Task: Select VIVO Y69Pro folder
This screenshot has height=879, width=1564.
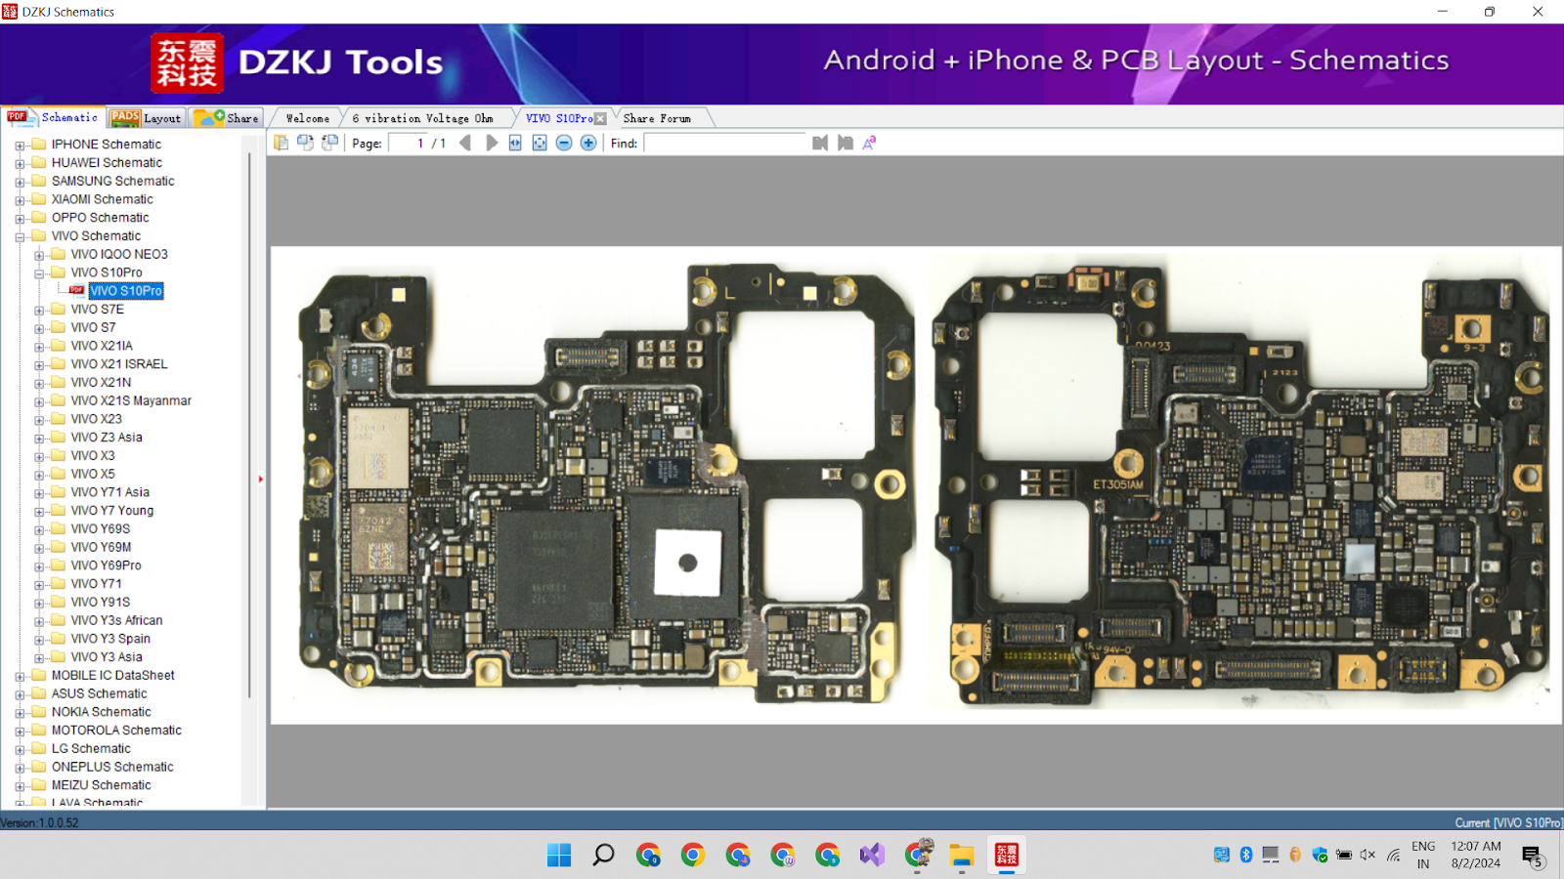Action: pos(106,565)
